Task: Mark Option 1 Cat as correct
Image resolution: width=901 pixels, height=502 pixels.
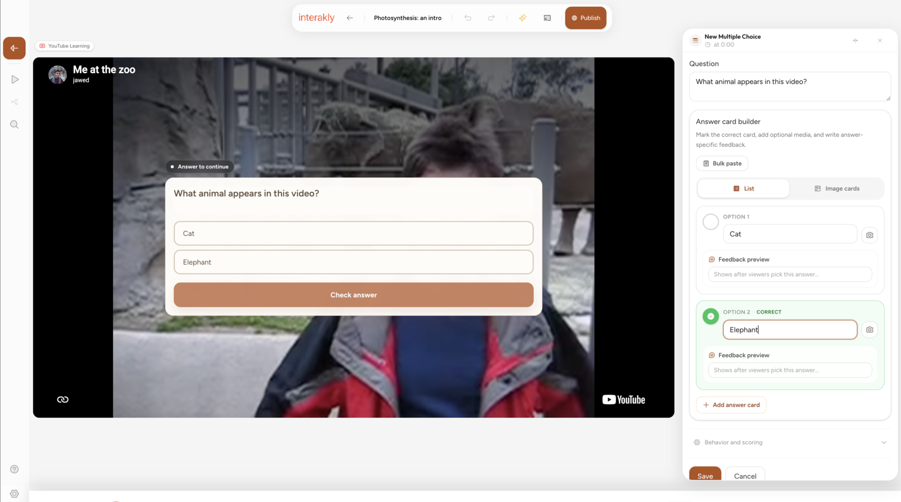Action: [x=711, y=222]
